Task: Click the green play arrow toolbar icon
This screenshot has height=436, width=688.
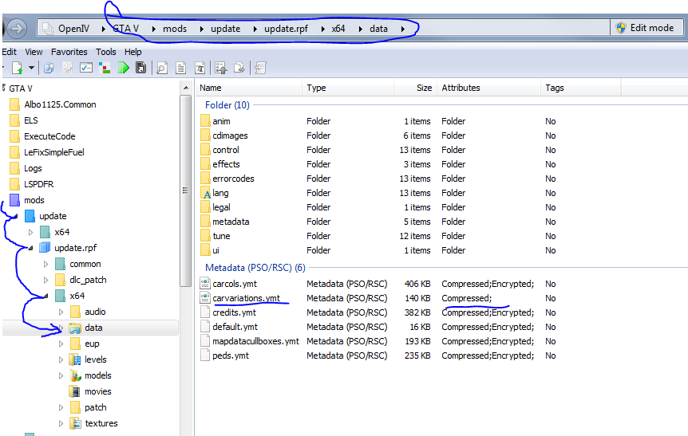Action: tap(124, 69)
